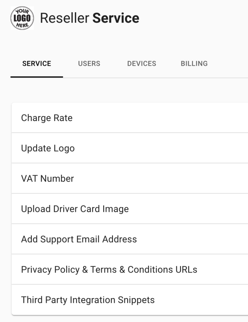Go to the BILLING tab
Image resolution: width=248 pixels, height=322 pixels.
(x=194, y=64)
